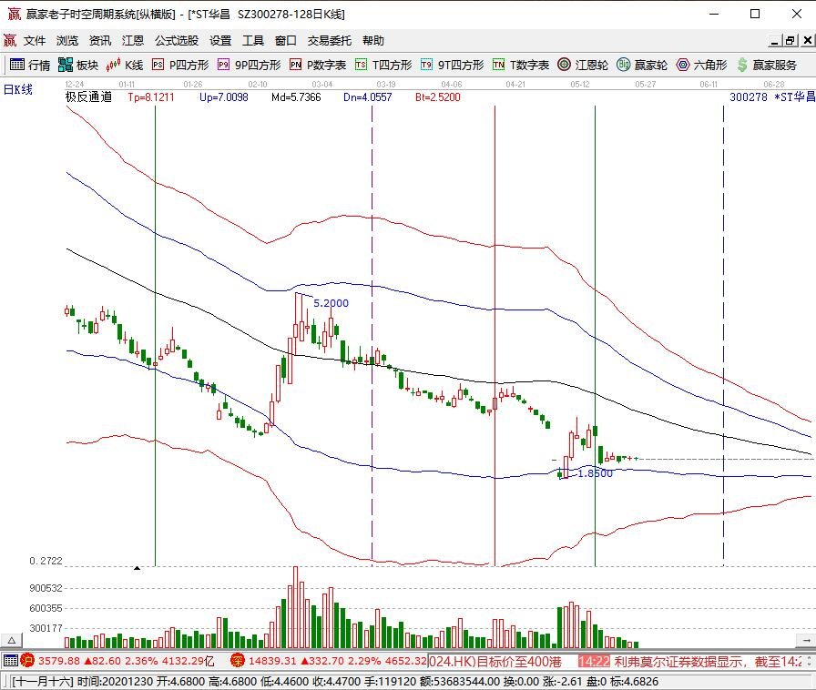Open the 板块 sectors view
Screen dimensions: 816x690
(x=78, y=65)
